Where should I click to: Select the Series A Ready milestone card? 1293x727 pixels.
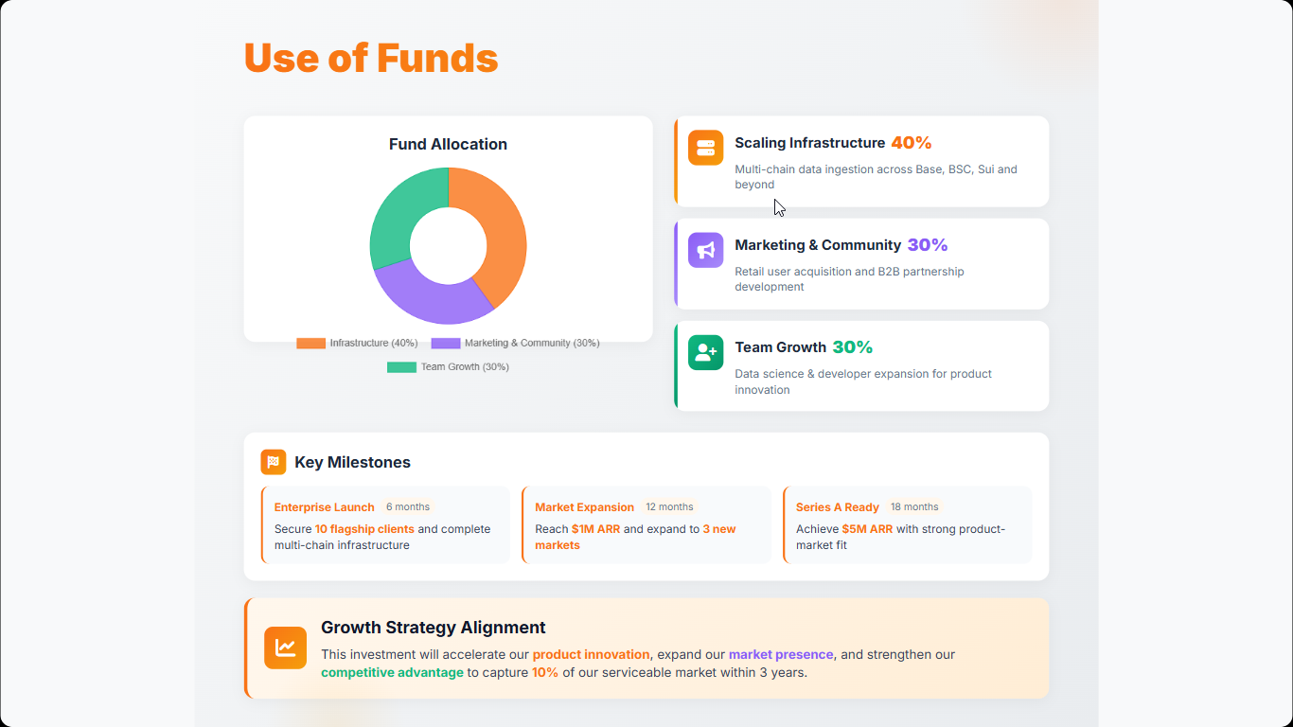tap(908, 525)
